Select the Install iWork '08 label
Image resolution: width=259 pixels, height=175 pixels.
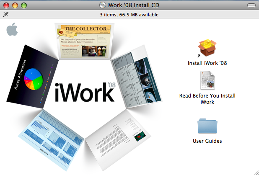click(x=207, y=63)
